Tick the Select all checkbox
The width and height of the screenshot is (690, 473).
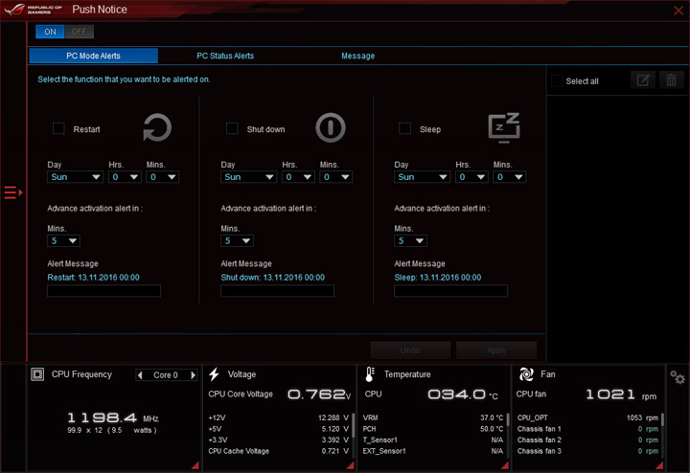pyautogui.click(x=557, y=80)
